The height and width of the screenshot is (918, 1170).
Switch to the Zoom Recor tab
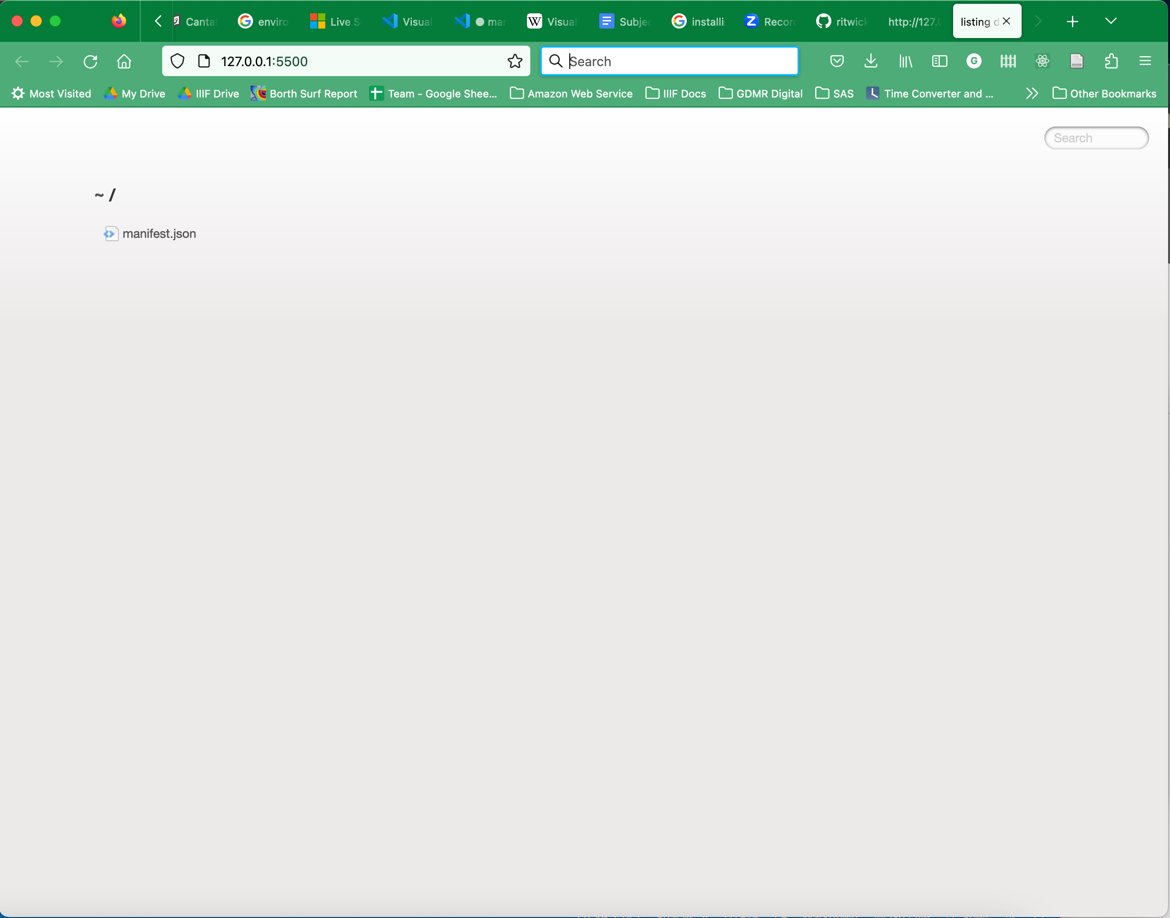[770, 21]
